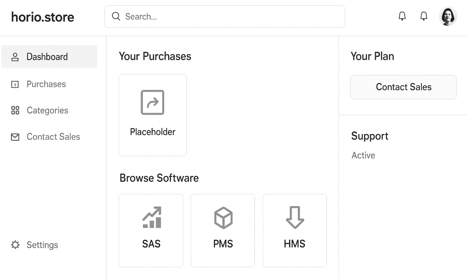The width and height of the screenshot is (467, 279).
Task: Click the first notification bell icon
Action: [402, 16]
